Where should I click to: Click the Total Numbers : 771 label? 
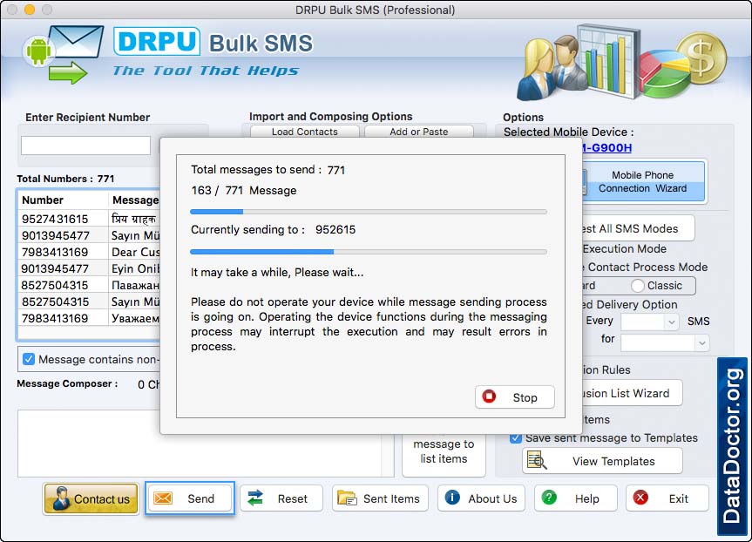click(x=65, y=179)
